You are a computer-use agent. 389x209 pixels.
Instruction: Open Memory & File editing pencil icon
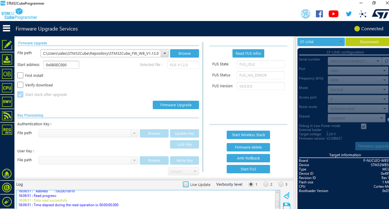pos(7,45)
